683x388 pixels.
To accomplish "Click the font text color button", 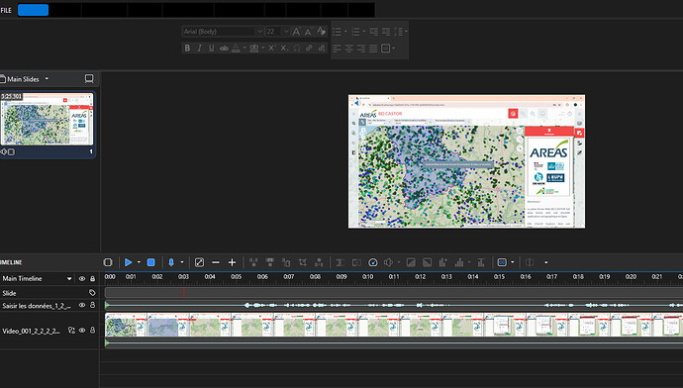I will (236, 48).
